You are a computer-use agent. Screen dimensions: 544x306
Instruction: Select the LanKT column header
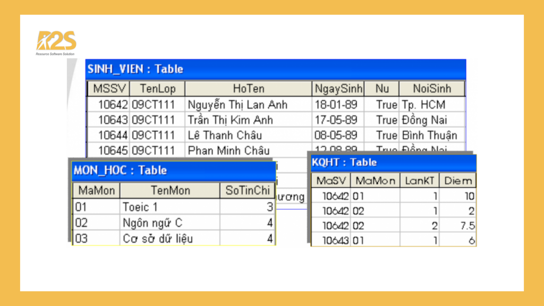(419, 181)
